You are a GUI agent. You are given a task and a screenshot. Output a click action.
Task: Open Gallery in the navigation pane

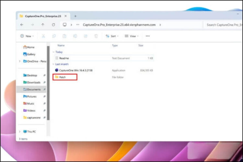(29, 54)
